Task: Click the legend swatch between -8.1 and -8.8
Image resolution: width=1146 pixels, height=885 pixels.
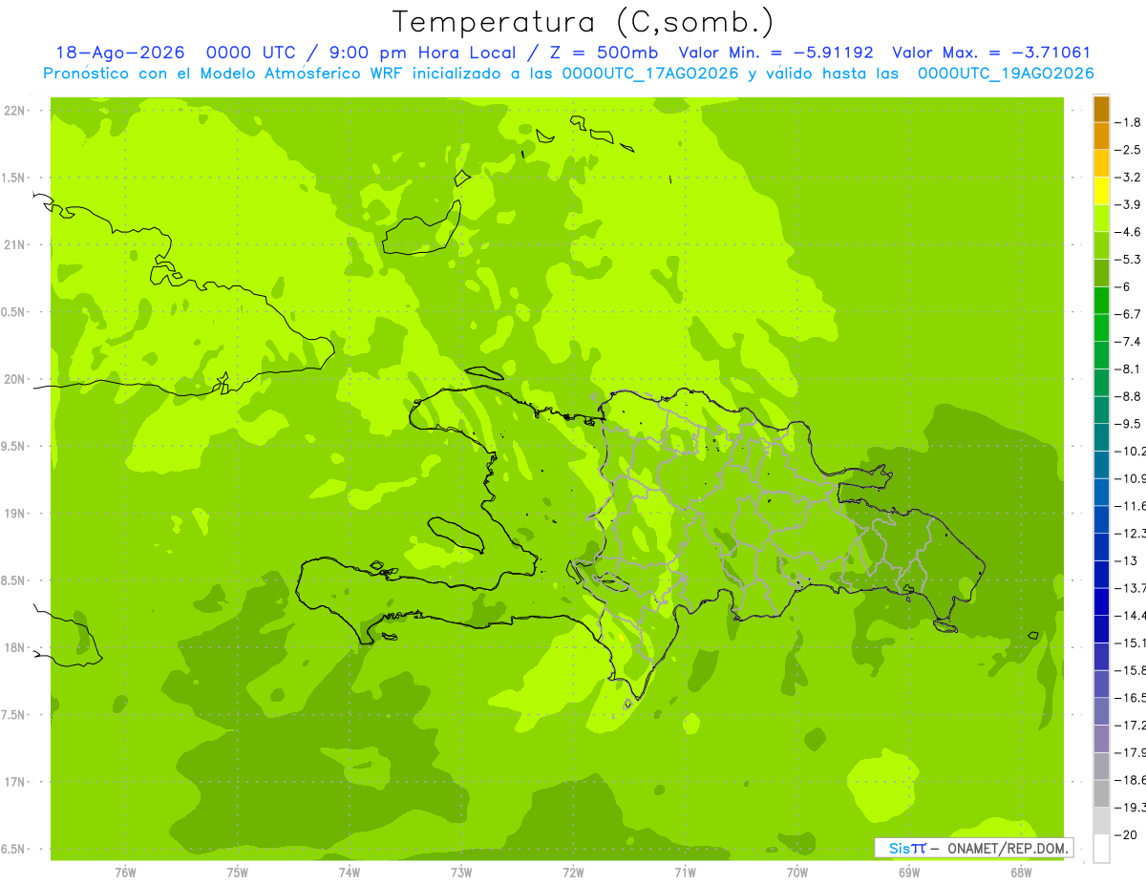Action: [1101, 383]
